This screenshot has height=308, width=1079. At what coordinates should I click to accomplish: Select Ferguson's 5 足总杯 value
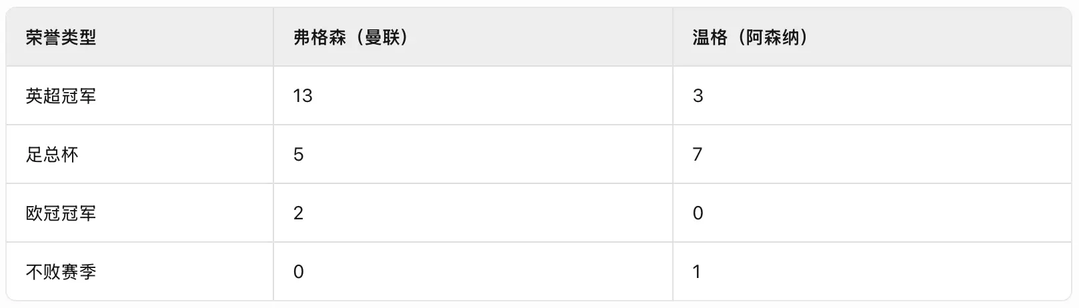[x=298, y=155]
